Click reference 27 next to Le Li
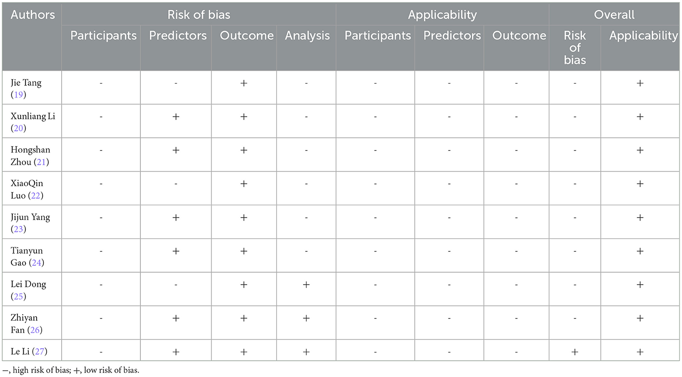The image size is (682, 377). 40,351
